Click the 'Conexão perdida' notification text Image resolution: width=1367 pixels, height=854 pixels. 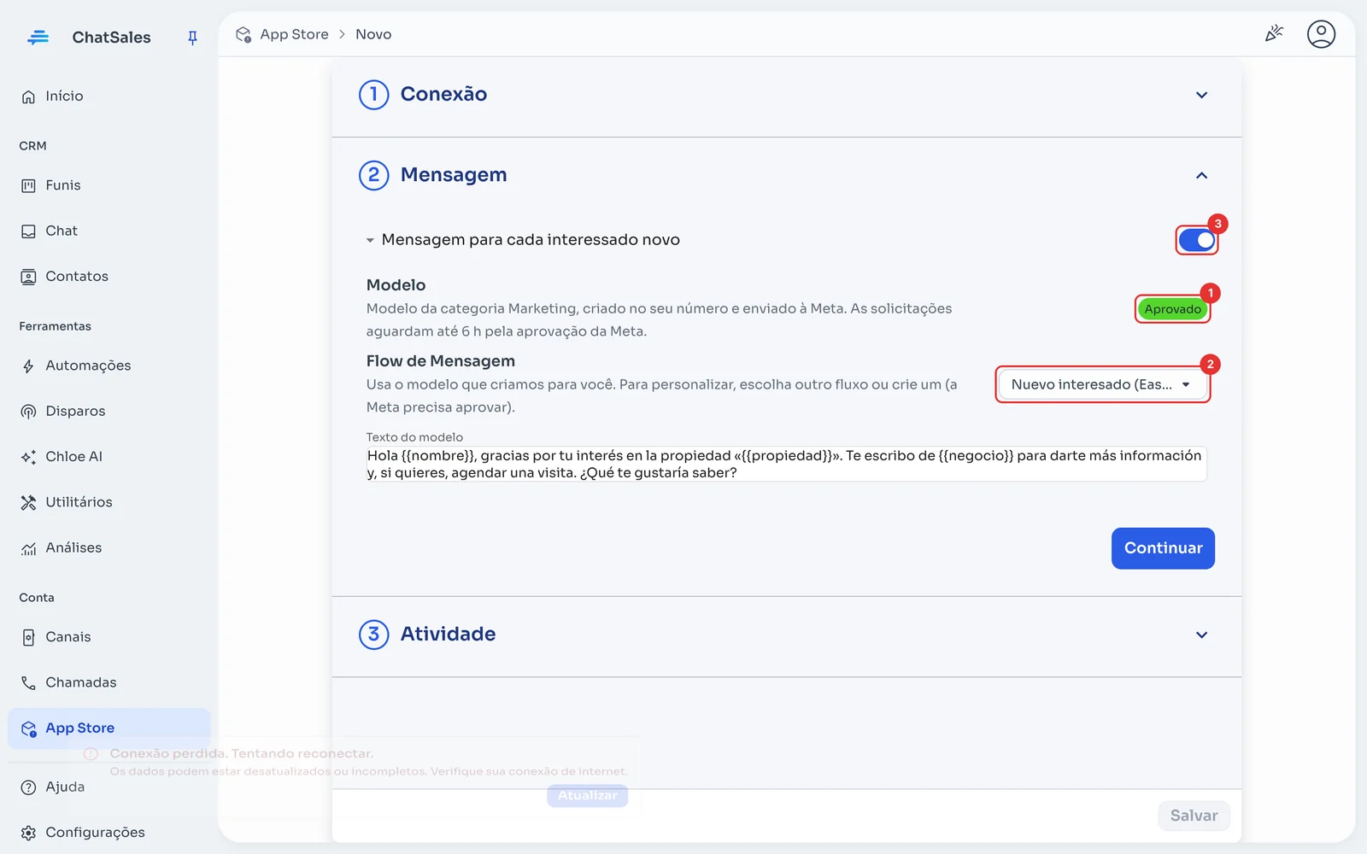tap(241, 753)
